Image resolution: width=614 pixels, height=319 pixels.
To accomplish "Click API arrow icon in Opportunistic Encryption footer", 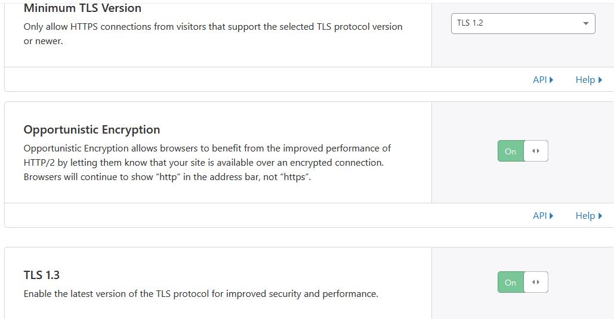I will pos(551,216).
